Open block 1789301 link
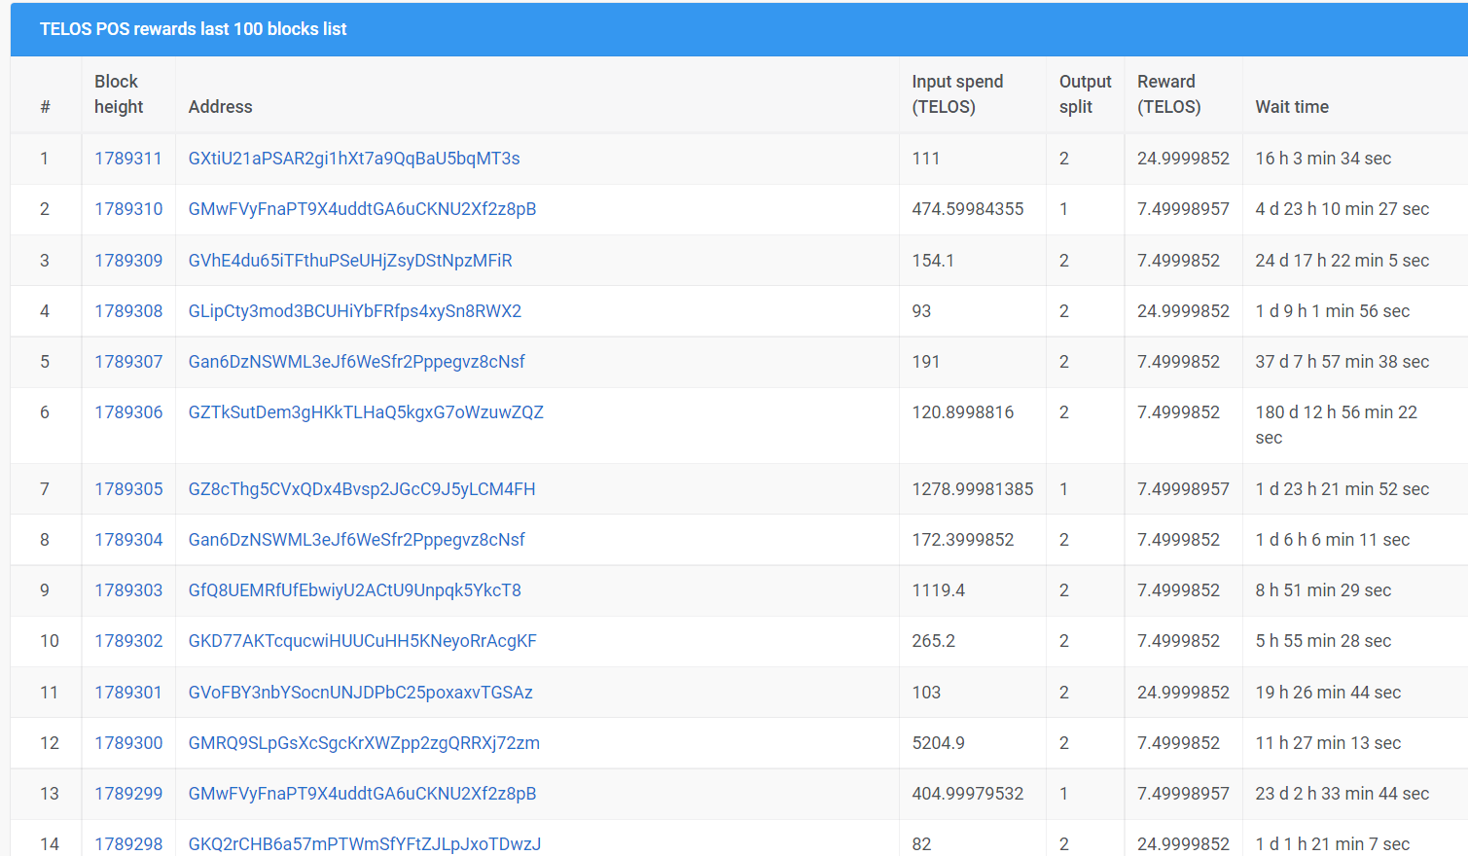 coord(128,693)
